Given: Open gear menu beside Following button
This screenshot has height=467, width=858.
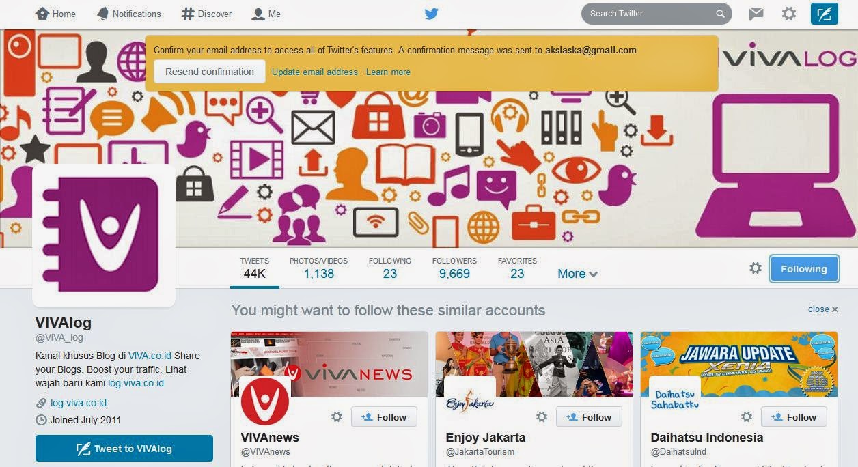Looking at the screenshot, I should click(x=756, y=268).
